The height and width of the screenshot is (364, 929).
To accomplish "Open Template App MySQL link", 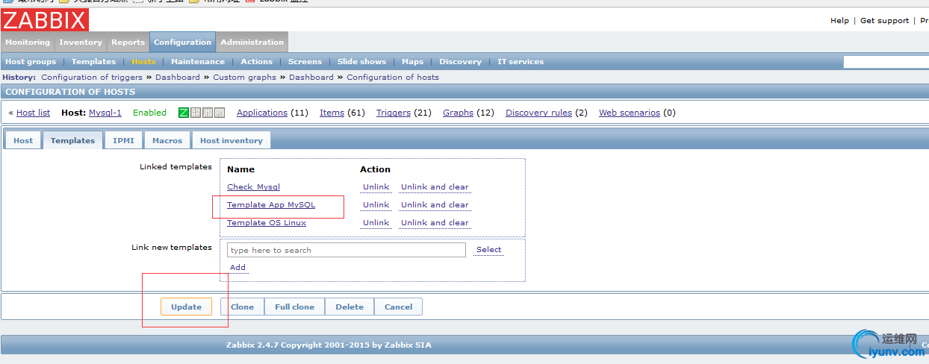I will tap(271, 205).
